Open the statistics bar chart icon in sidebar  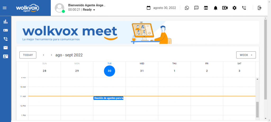[x=6, y=22]
